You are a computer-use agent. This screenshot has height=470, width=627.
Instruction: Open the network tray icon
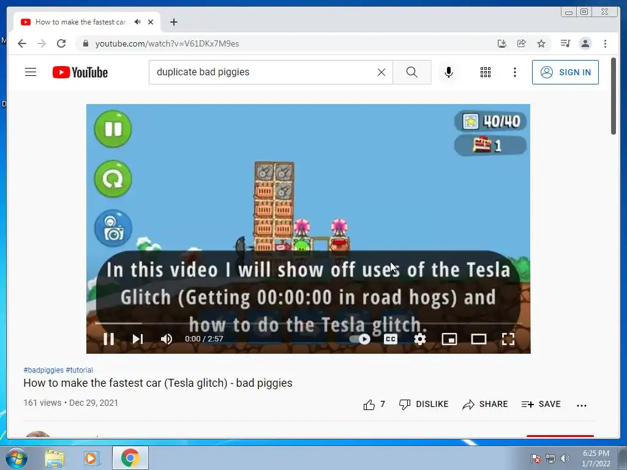tap(550, 458)
